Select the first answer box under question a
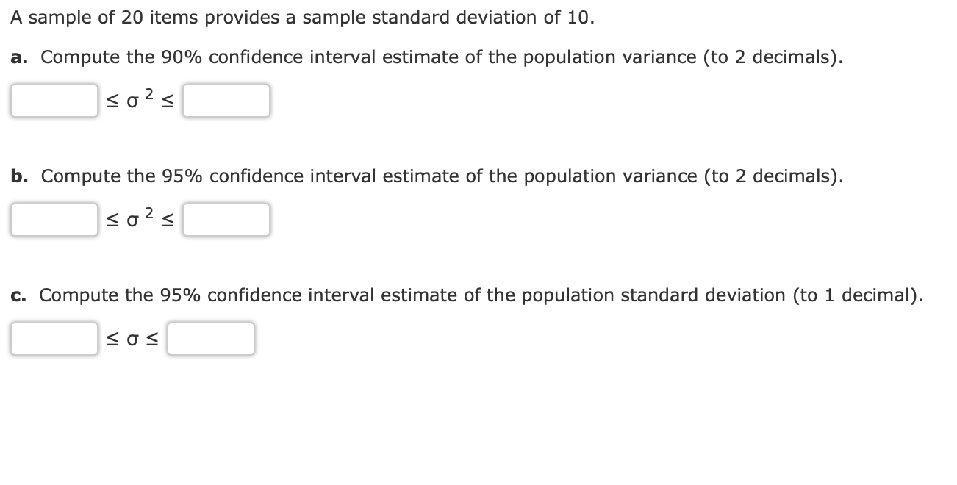 [53, 101]
